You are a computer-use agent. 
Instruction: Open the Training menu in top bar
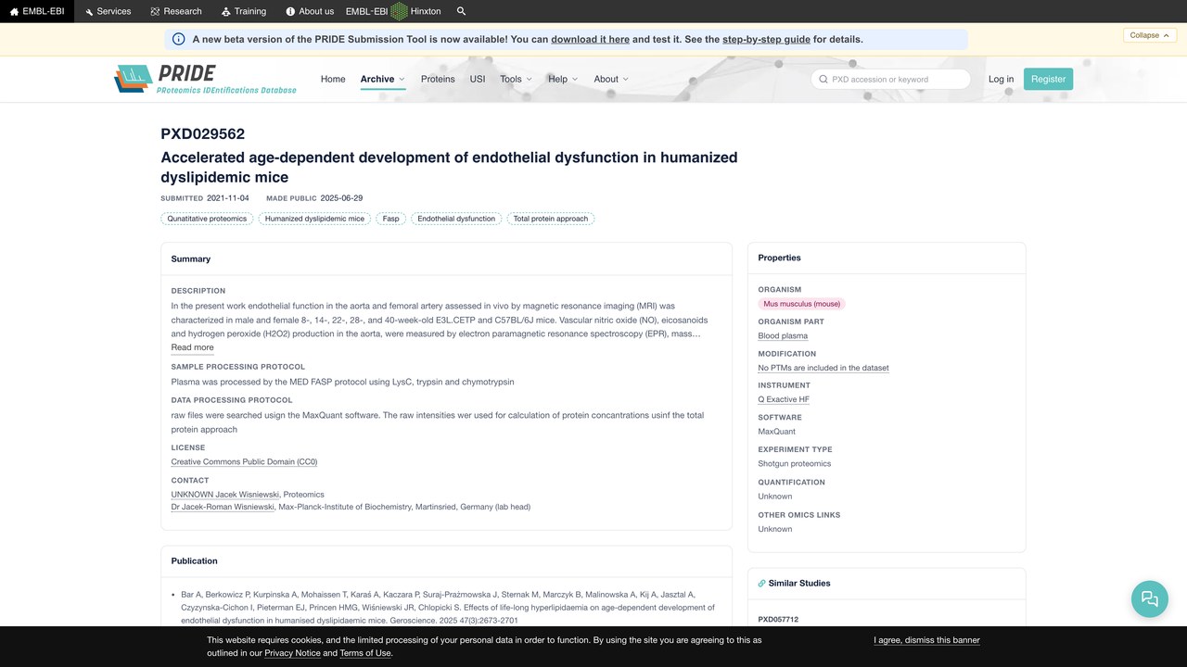click(x=244, y=11)
